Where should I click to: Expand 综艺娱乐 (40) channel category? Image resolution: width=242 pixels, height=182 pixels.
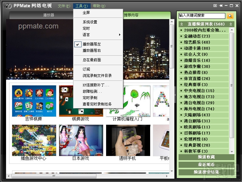(x=204, y=42)
